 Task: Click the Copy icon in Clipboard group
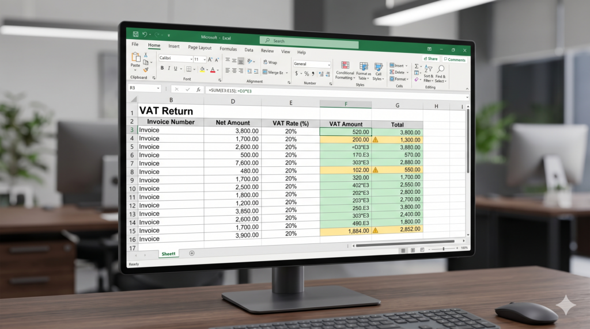point(146,62)
